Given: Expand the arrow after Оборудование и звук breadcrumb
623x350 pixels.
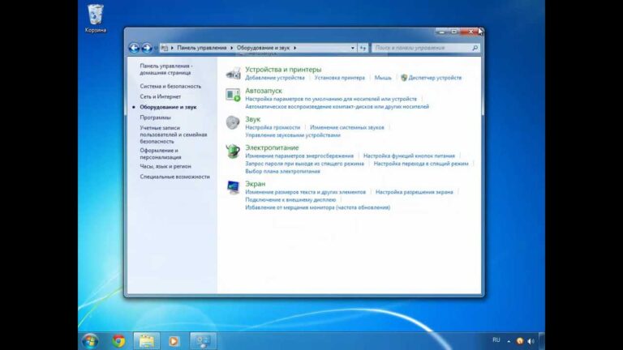Looking at the screenshot, I should [x=294, y=48].
